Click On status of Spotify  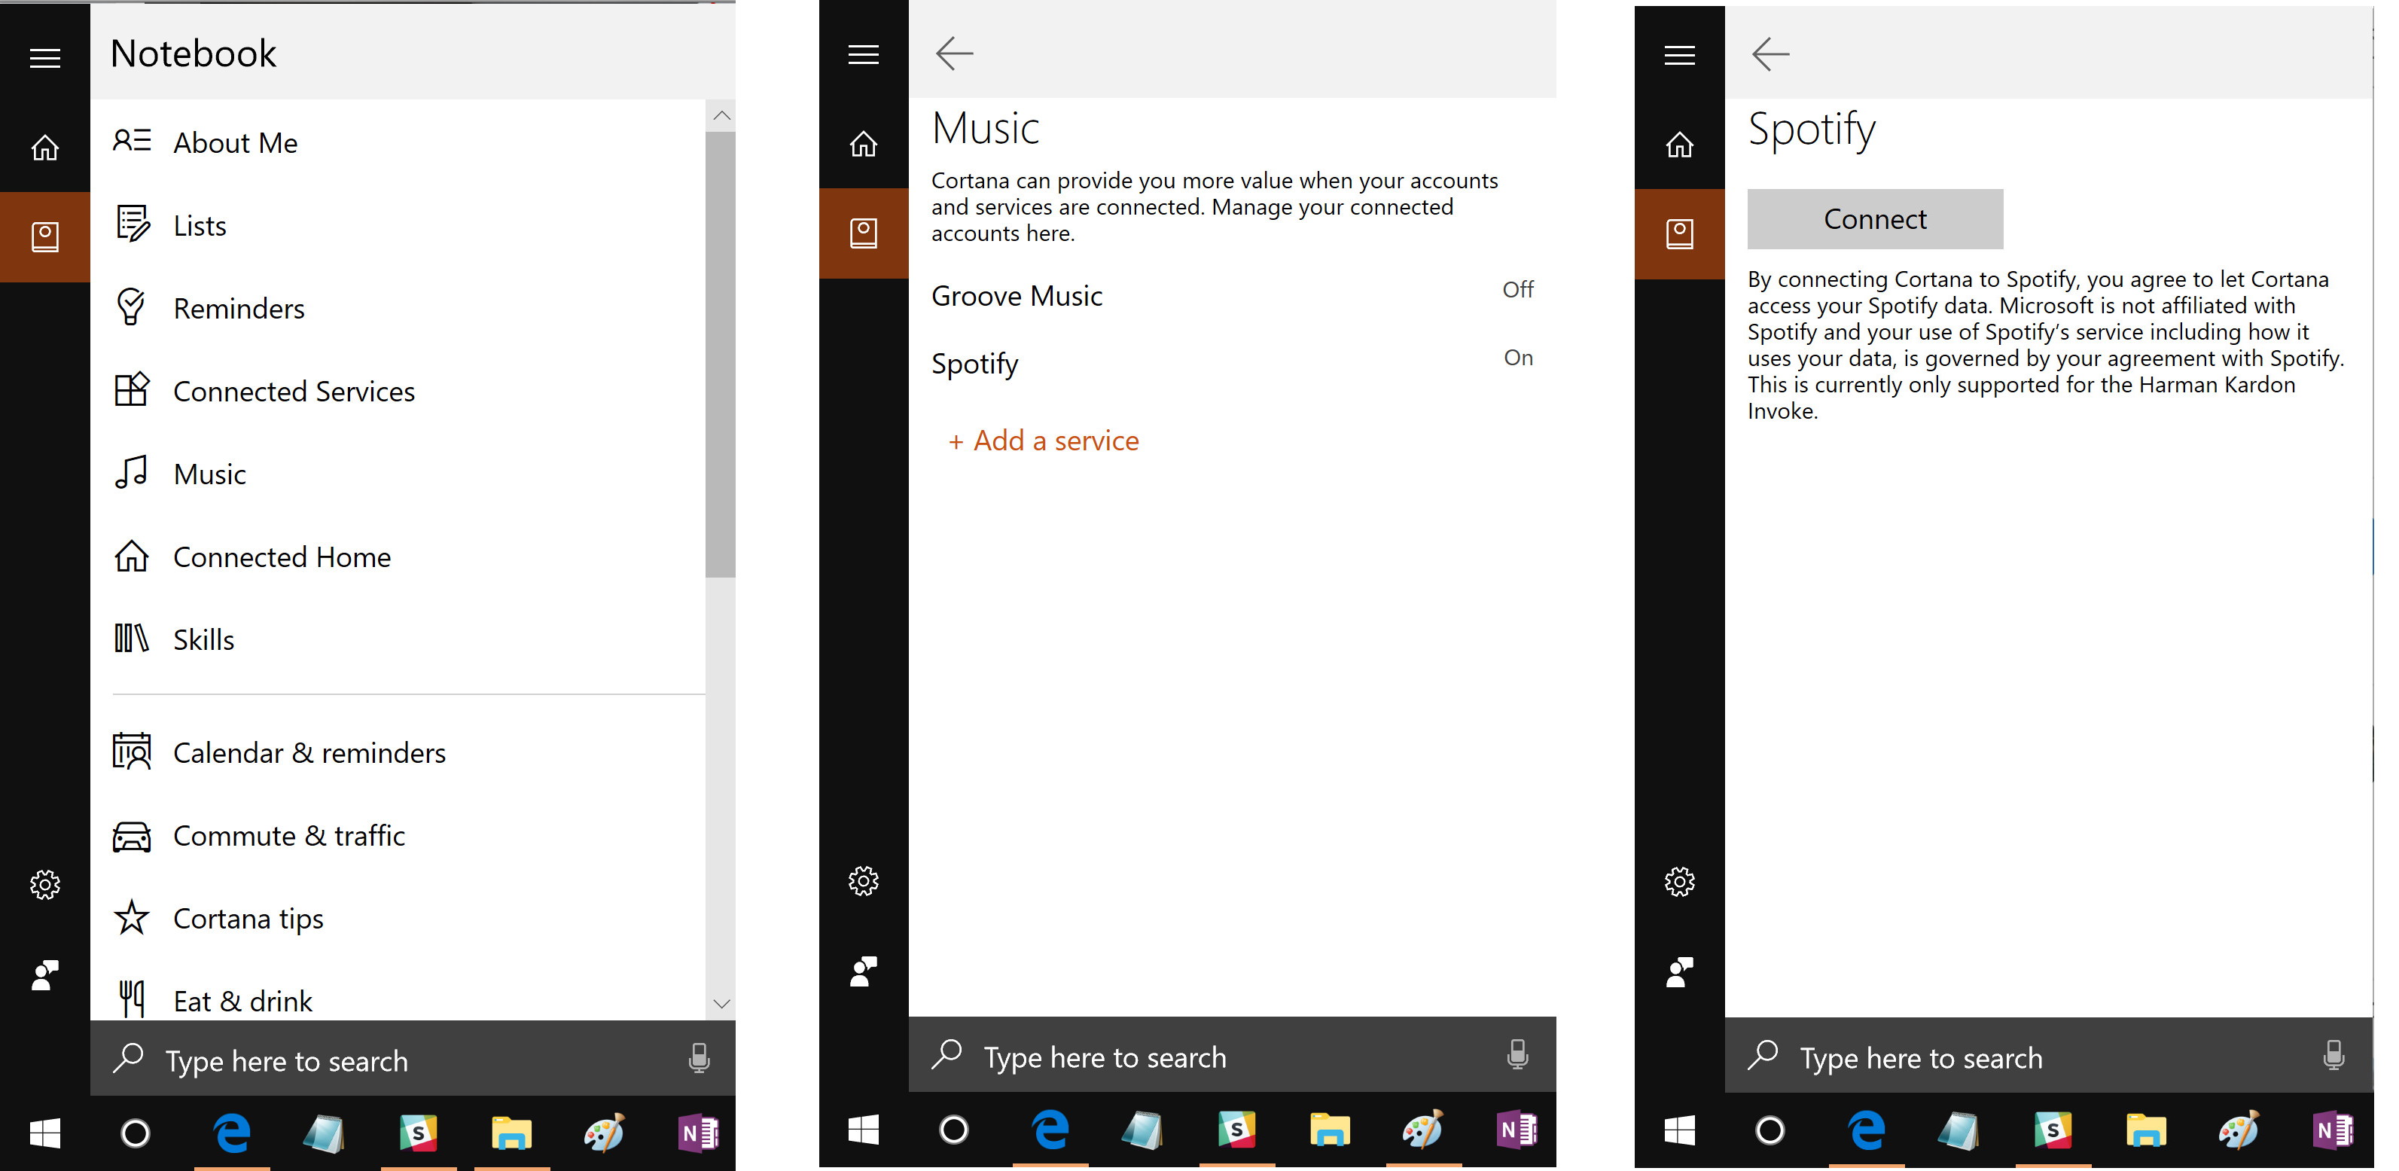coord(1518,358)
